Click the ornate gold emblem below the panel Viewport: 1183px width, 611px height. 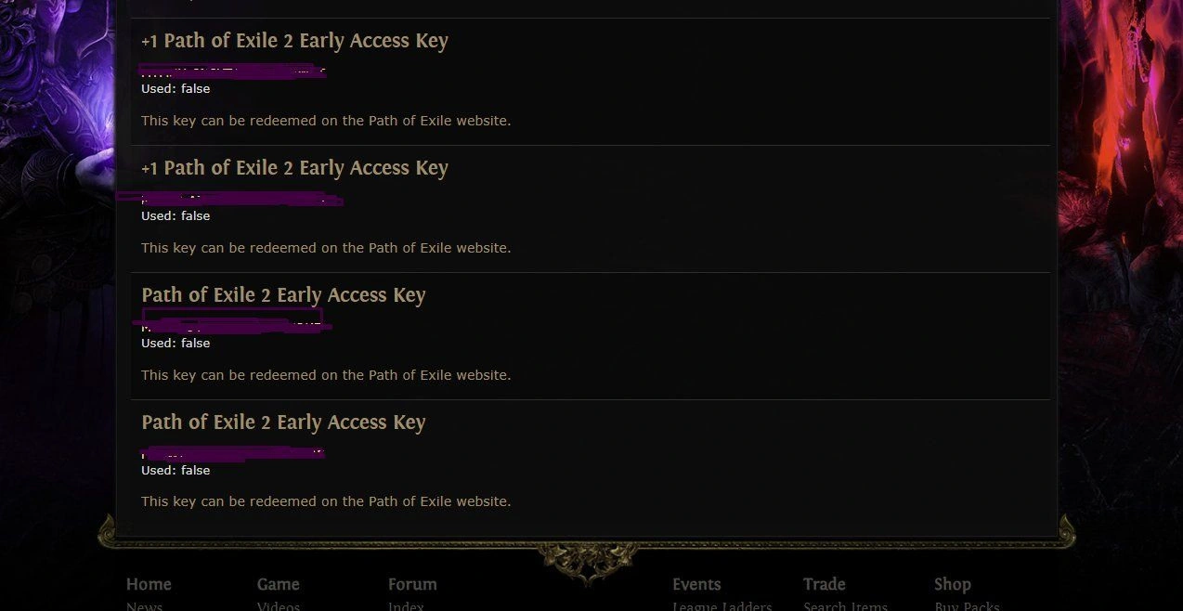[587, 560]
